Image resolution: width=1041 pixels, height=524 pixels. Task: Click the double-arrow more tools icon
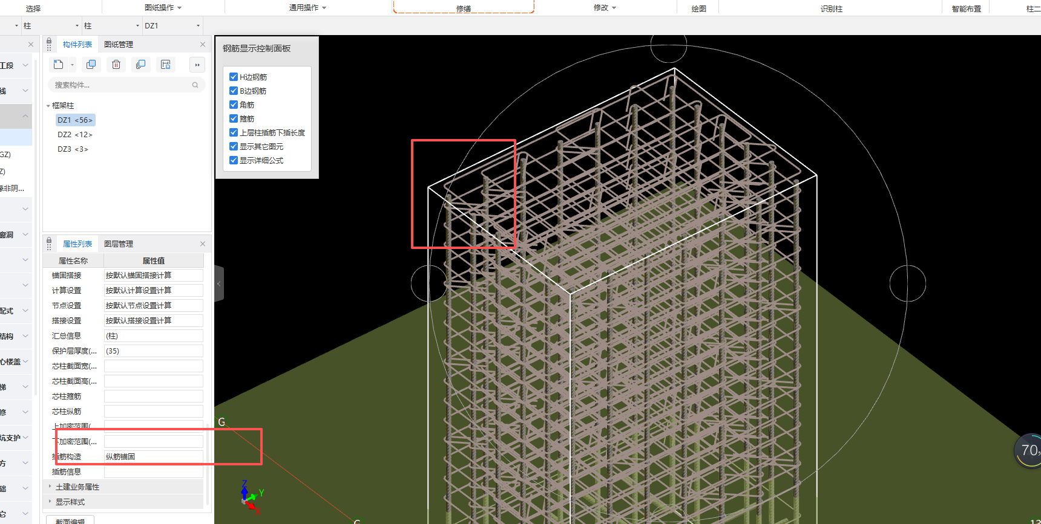point(197,65)
